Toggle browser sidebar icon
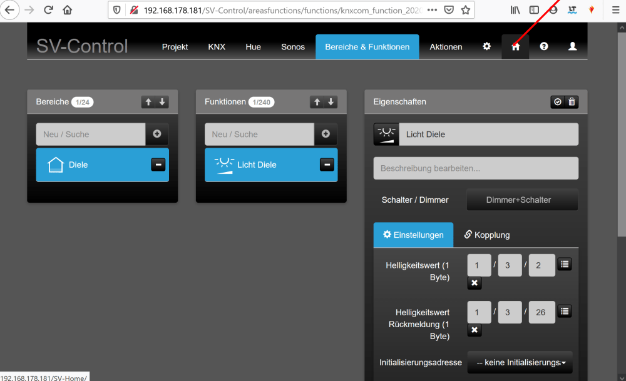The width and height of the screenshot is (626, 381). click(x=534, y=10)
